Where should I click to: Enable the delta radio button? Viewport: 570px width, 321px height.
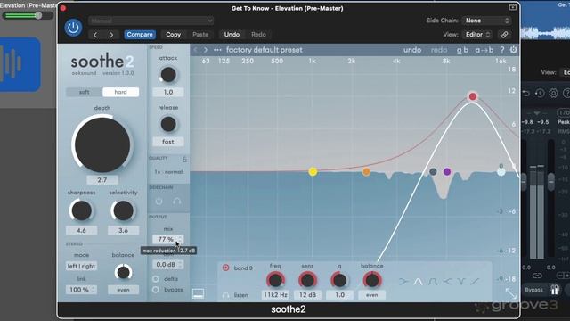point(156,279)
